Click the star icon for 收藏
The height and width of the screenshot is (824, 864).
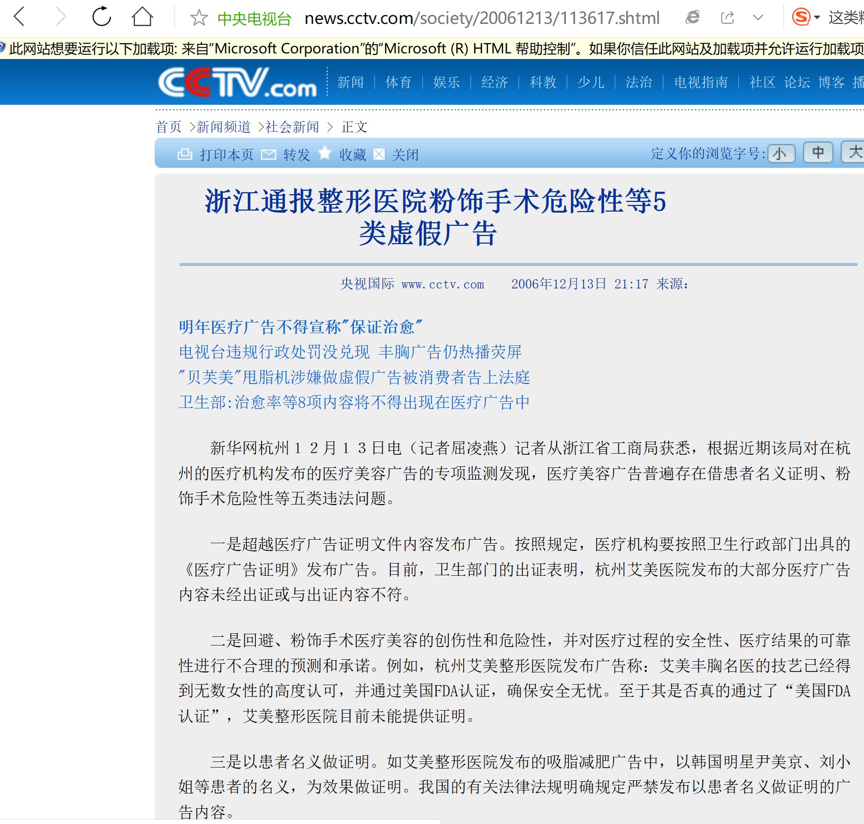(325, 153)
